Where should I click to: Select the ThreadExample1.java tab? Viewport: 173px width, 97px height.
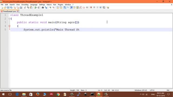pos(9,11)
